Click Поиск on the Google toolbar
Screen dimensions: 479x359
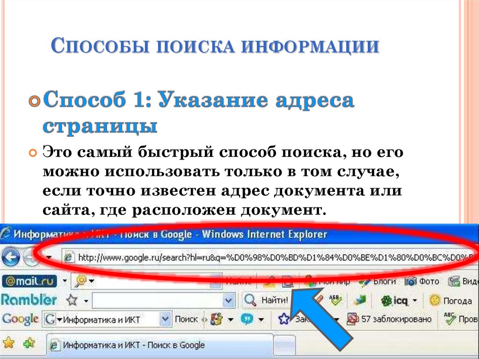[x=186, y=319]
